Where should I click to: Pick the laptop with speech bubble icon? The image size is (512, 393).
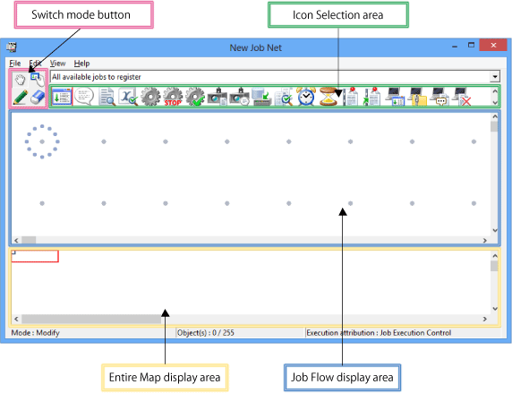click(439, 97)
